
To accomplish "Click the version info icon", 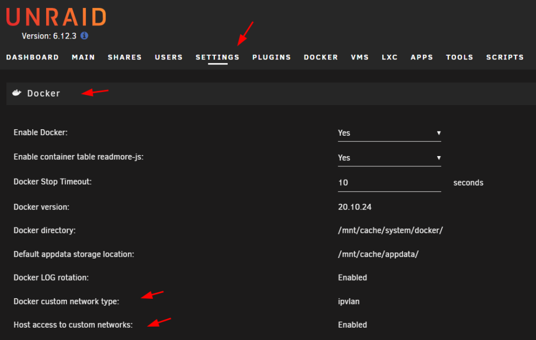I will coord(85,35).
